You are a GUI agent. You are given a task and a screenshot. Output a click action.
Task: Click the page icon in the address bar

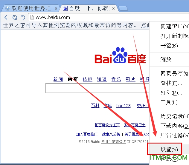(x=32, y=17)
